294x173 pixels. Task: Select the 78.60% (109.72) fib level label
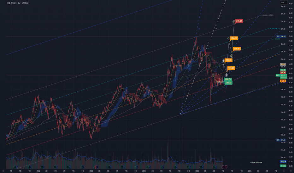(275, 29)
